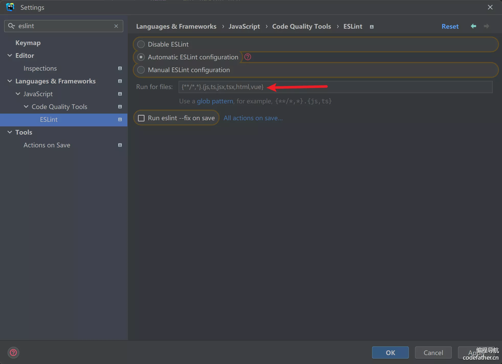
Task: Select the Tools tree category label
Action: click(24, 132)
